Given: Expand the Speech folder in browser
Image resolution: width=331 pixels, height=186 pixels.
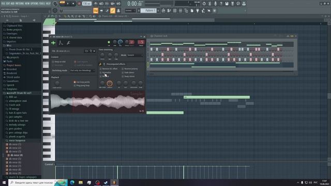Looking at the screenshot, I should (x=10, y=85).
